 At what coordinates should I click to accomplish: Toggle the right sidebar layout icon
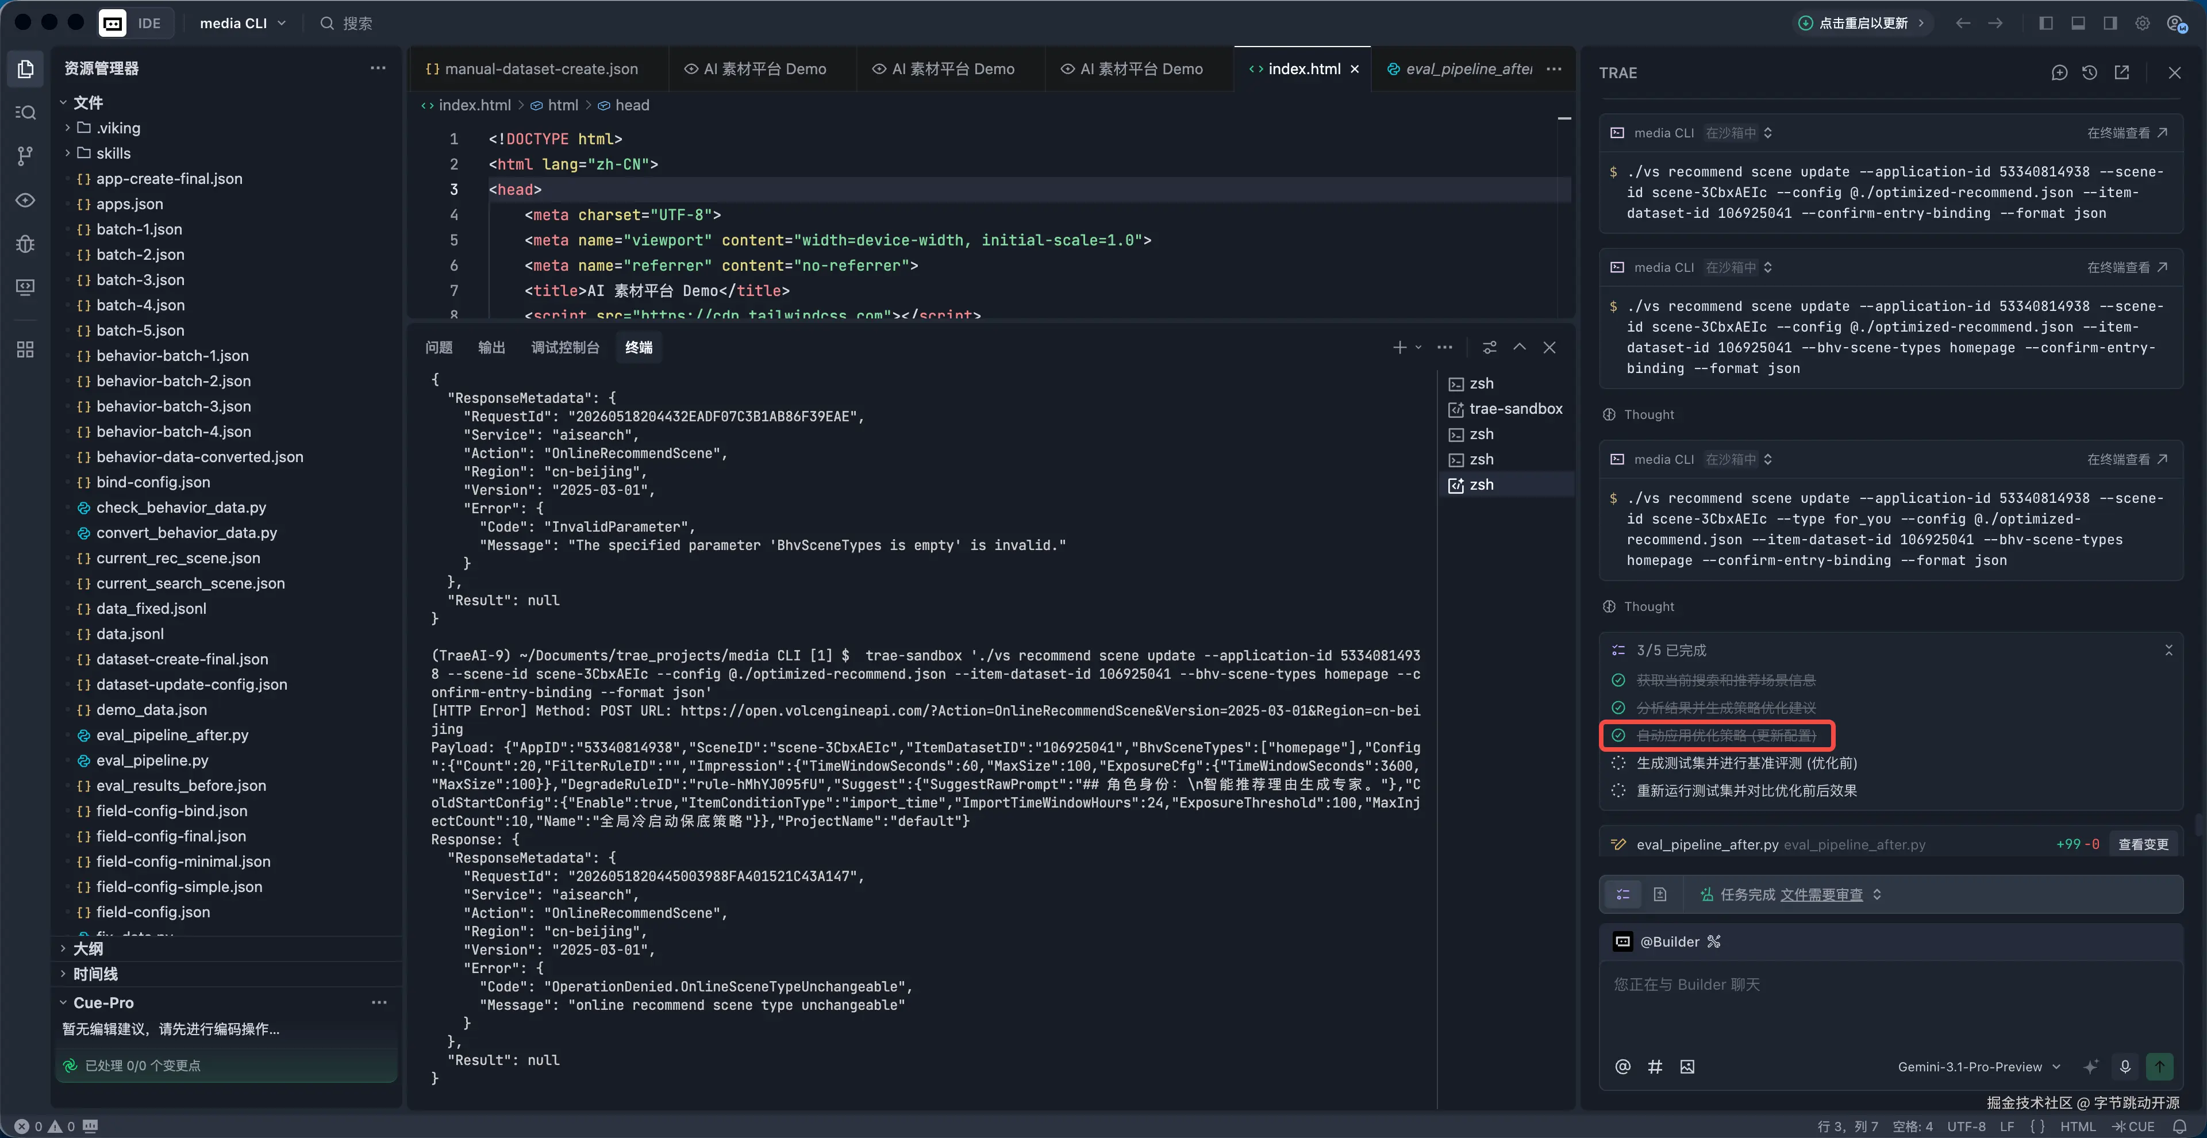click(x=2110, y=23)
